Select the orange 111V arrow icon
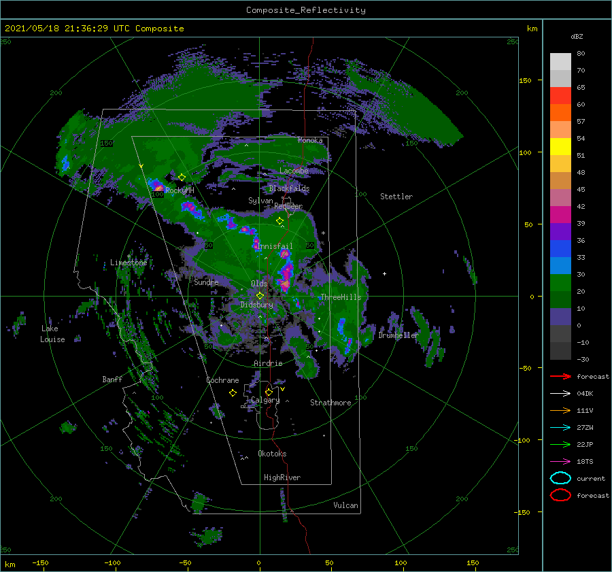This screenshot has height=572, width=612. [x=560, y=410]
